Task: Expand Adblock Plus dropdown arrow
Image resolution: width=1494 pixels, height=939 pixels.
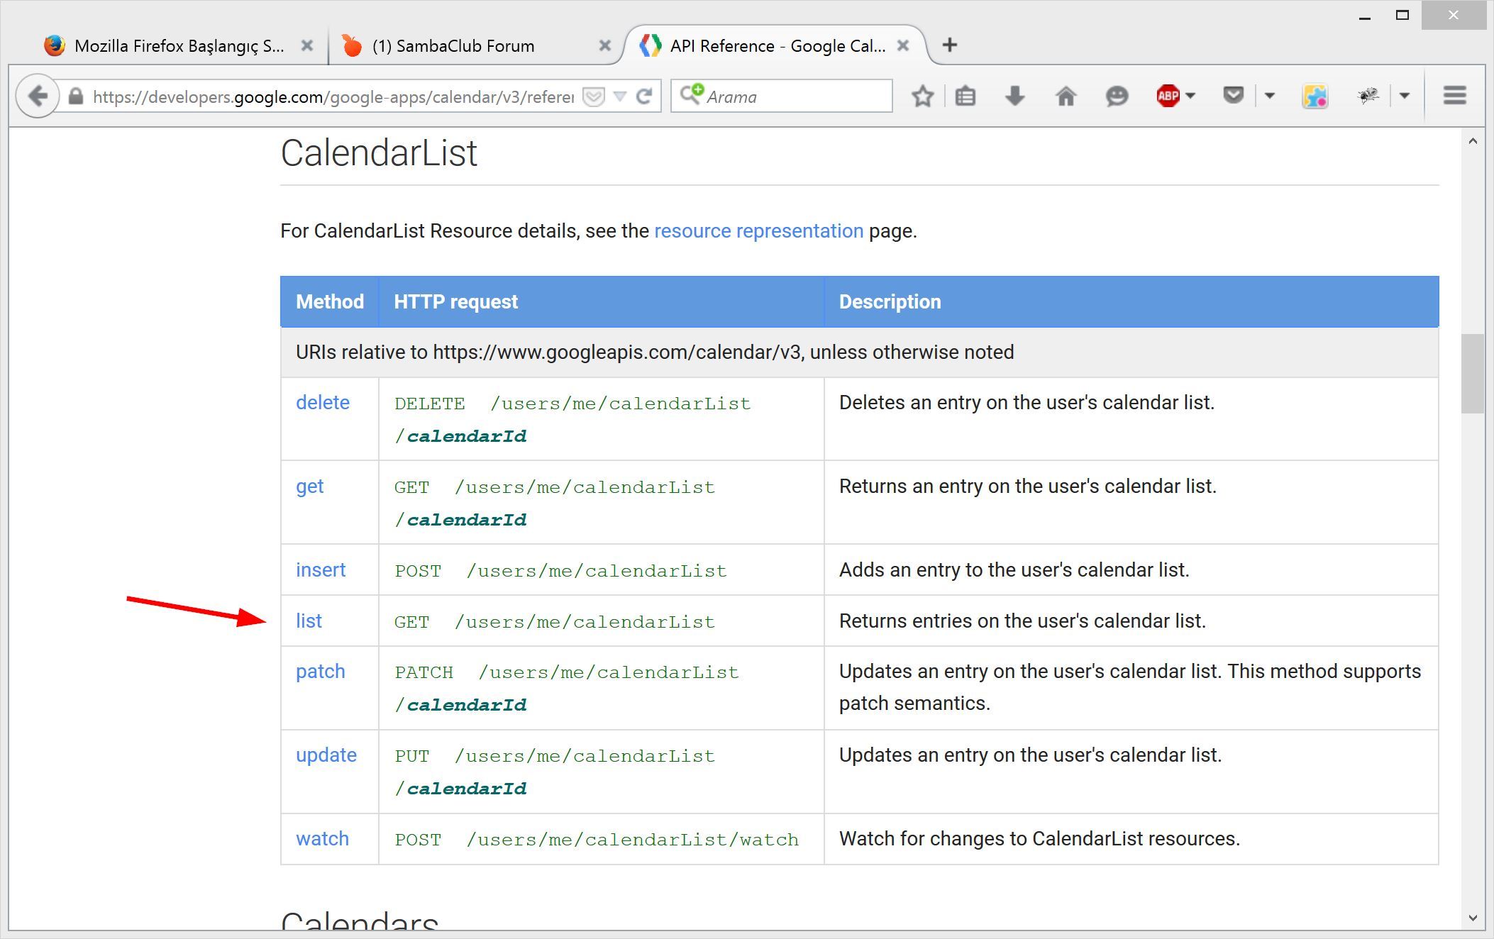Action: [1190, 96]
